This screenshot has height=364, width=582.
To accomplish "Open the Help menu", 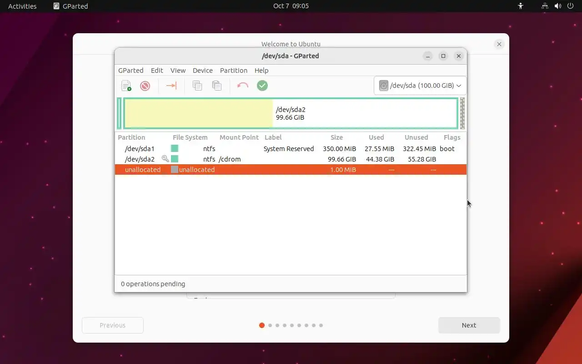I will 261,71.
